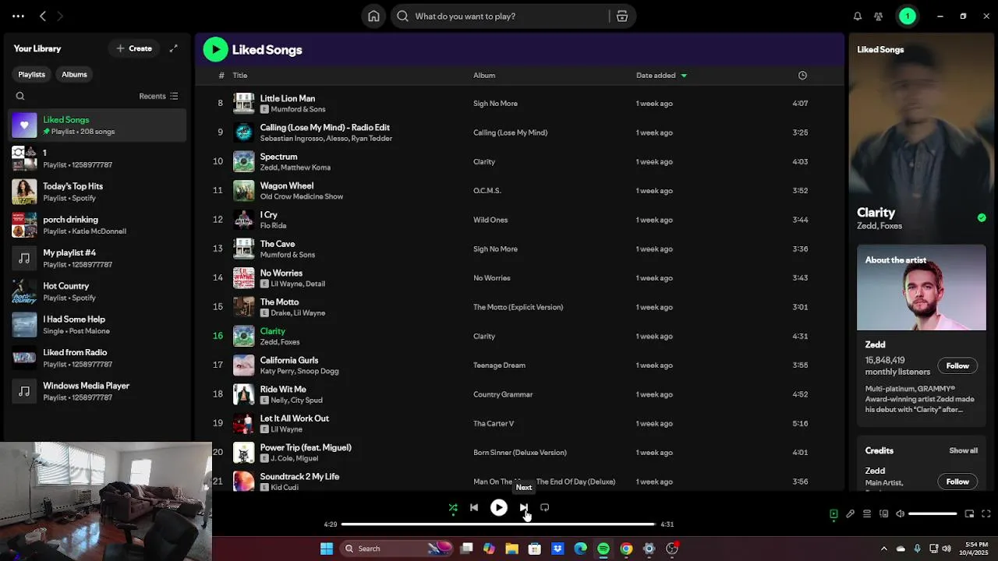Open porch drinking playlist
998x561 pixels.
click(x=97, y=225)
